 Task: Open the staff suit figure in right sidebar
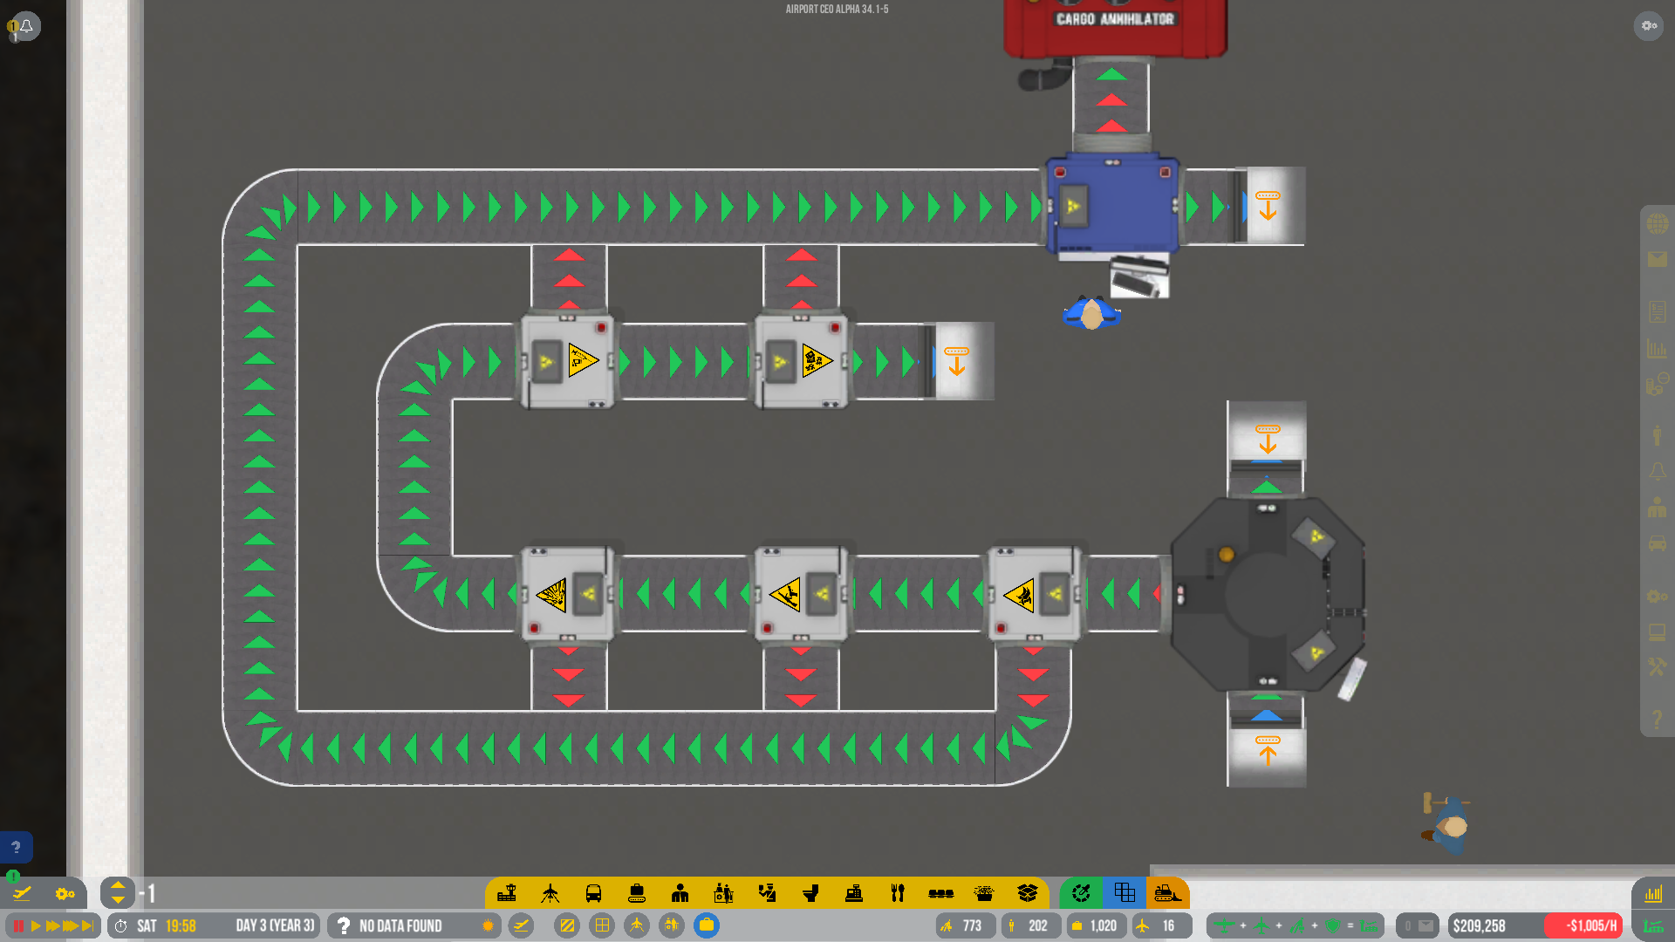tap(1658, 507)
